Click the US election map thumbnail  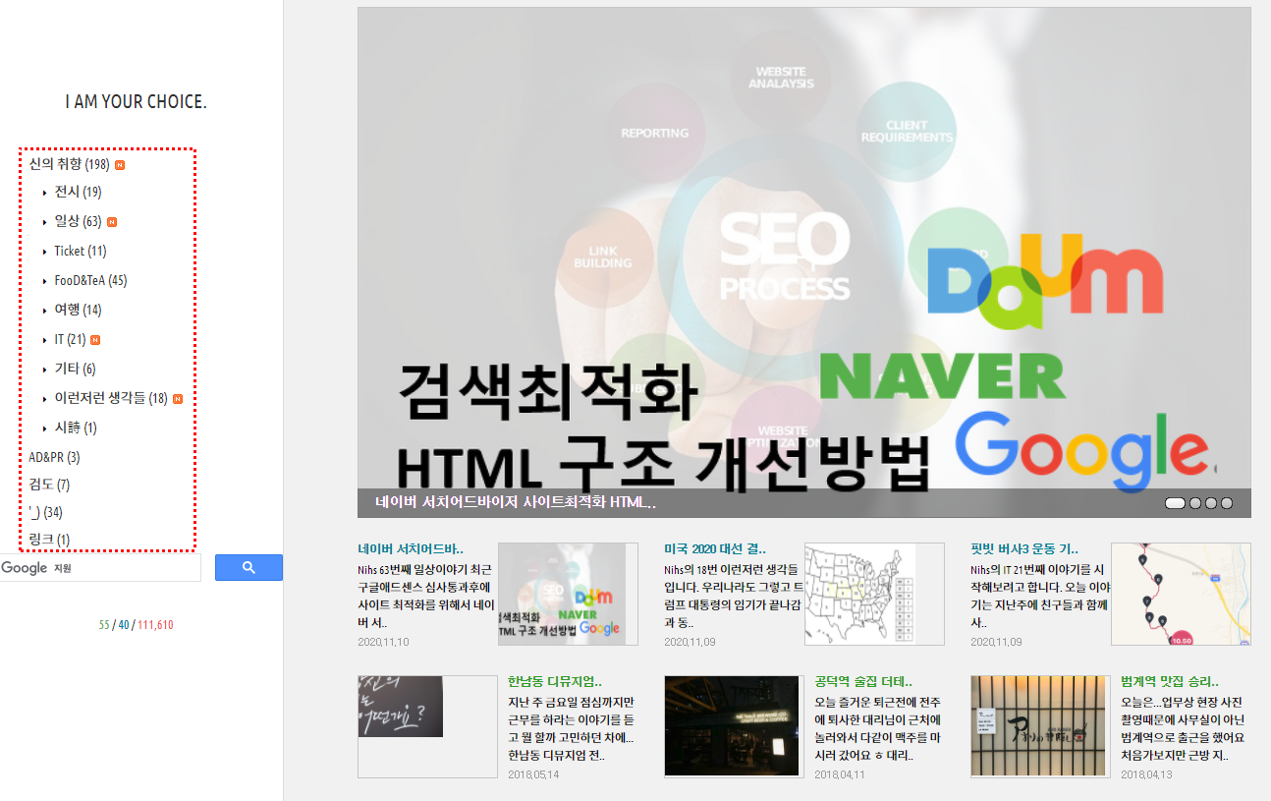874,594
